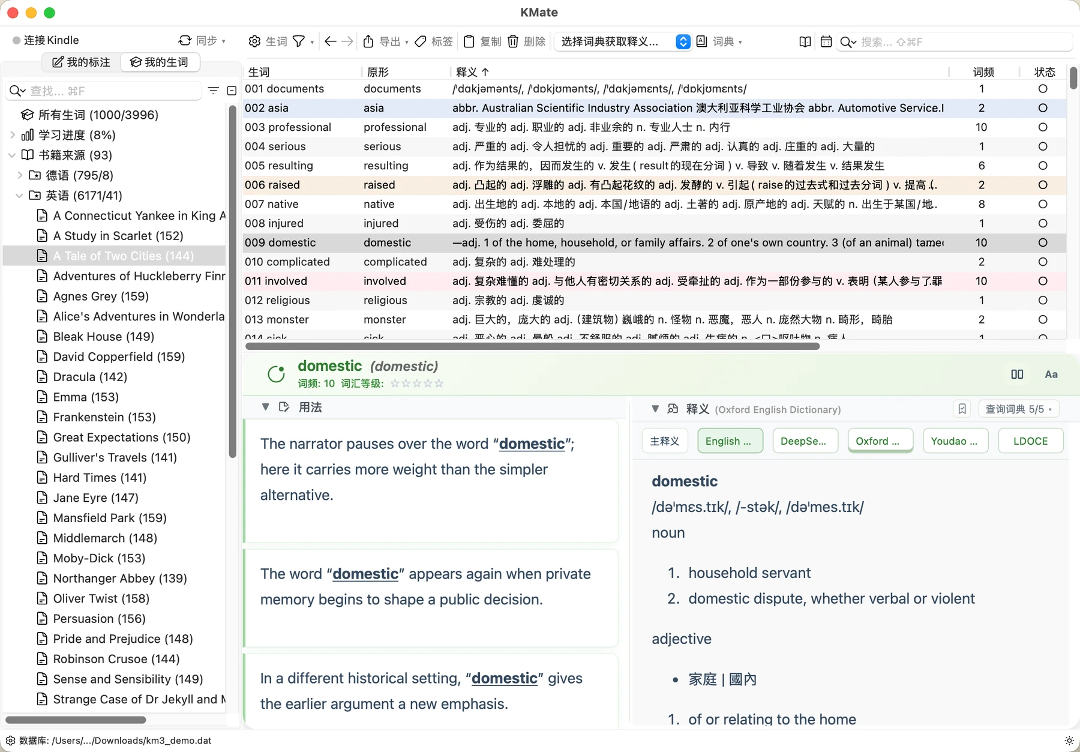Click the 导出 export icon

(368, 41)
